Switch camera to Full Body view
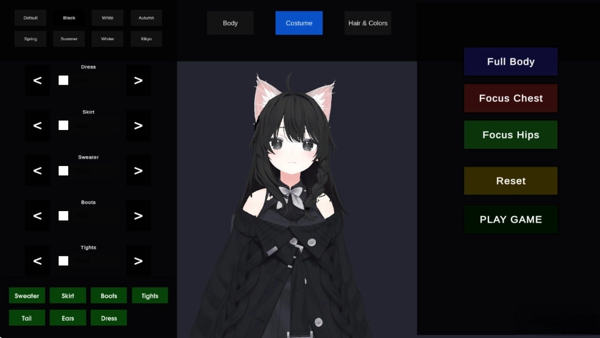 (510, 62)
